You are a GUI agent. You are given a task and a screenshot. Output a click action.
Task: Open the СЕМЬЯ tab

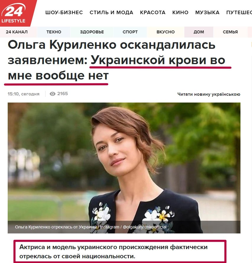click(x=230, y=32)
